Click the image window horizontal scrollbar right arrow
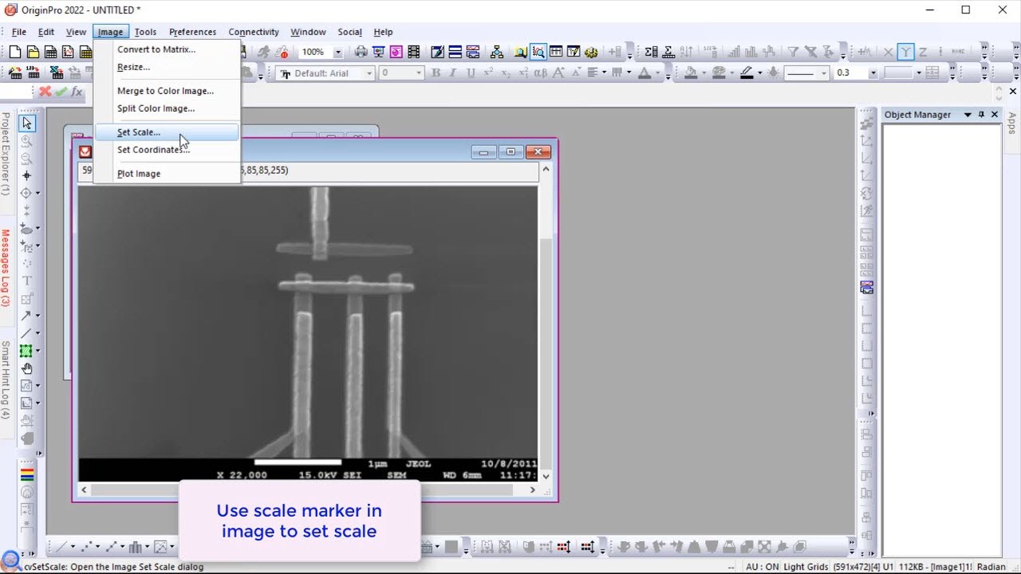 (533, 489)
